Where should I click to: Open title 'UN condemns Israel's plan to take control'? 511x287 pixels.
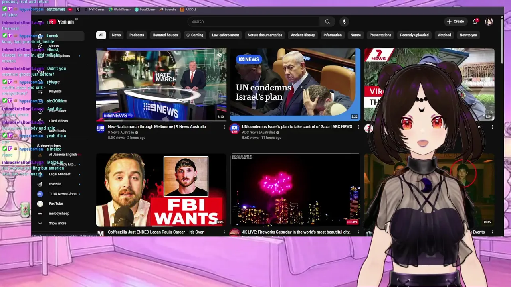[297, 127]
